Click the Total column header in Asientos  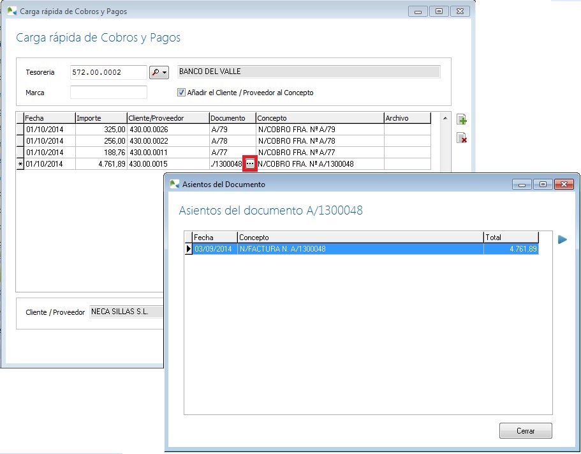pyautogui.click(x=511, y=238)
